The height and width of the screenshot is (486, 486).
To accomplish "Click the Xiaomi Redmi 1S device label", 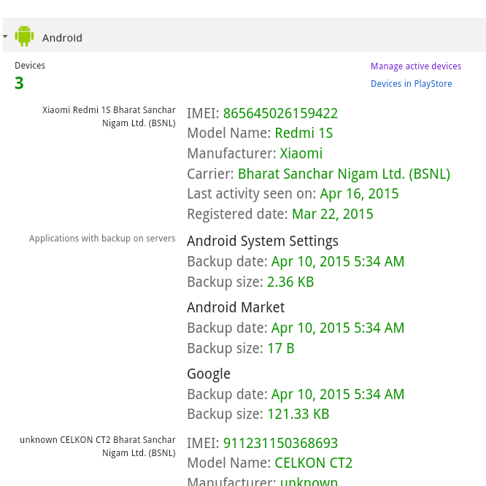I will 109,117.
